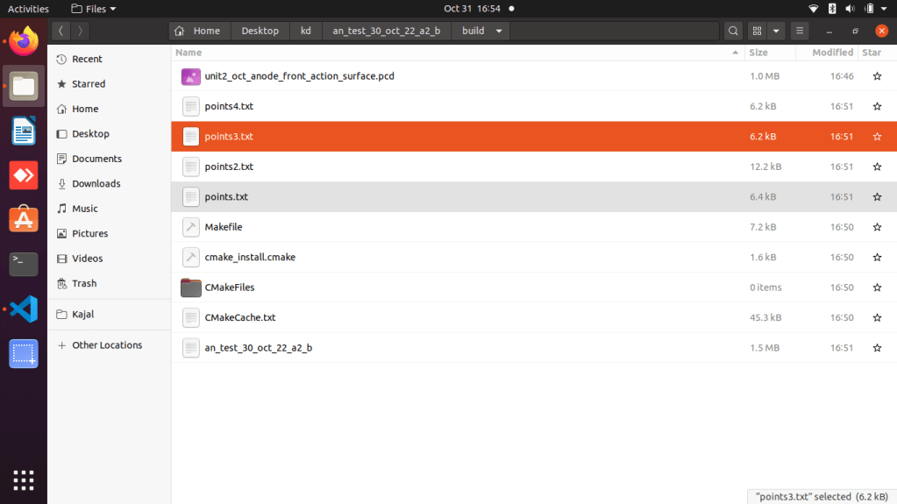
Task: Star the points4.txt file
Action: click(x=876, y=106)
